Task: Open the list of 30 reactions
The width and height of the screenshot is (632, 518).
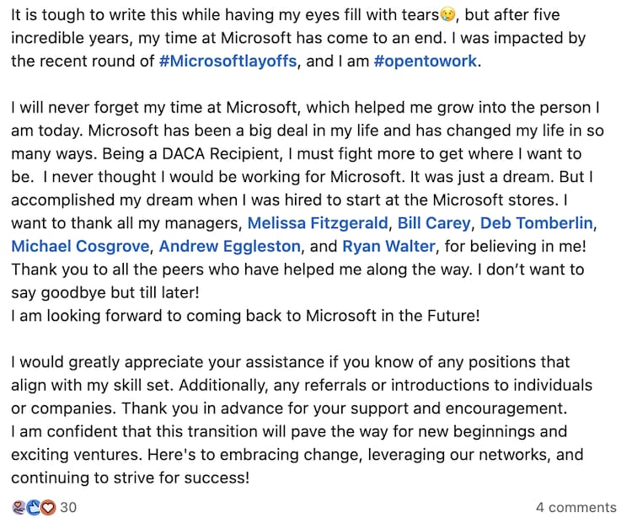Action: click(x=68, y=507)
